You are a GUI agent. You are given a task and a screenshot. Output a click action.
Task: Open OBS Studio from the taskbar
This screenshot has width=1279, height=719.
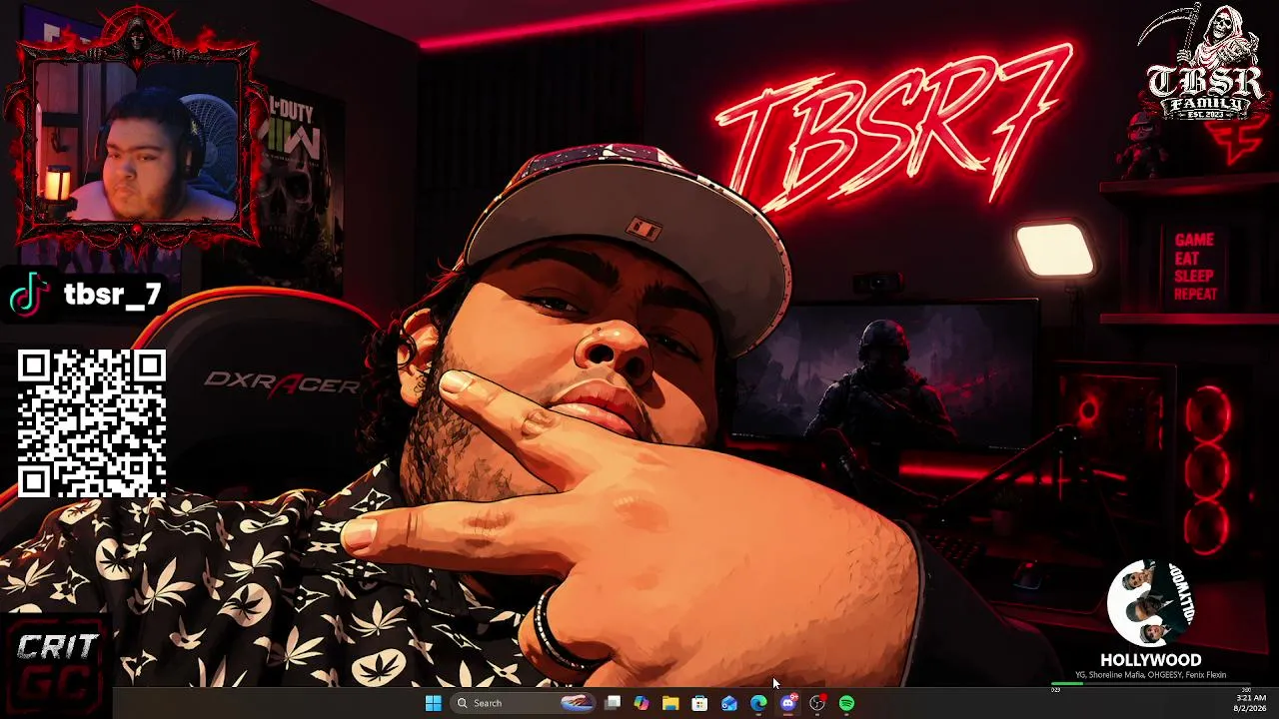(817, 703)
